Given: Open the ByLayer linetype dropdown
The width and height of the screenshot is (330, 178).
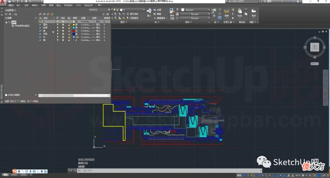Looking at the screenshot, I should (x=196, y=18).
